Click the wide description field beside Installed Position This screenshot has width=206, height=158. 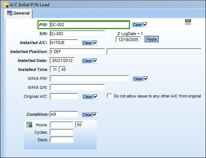click(154, 52)
